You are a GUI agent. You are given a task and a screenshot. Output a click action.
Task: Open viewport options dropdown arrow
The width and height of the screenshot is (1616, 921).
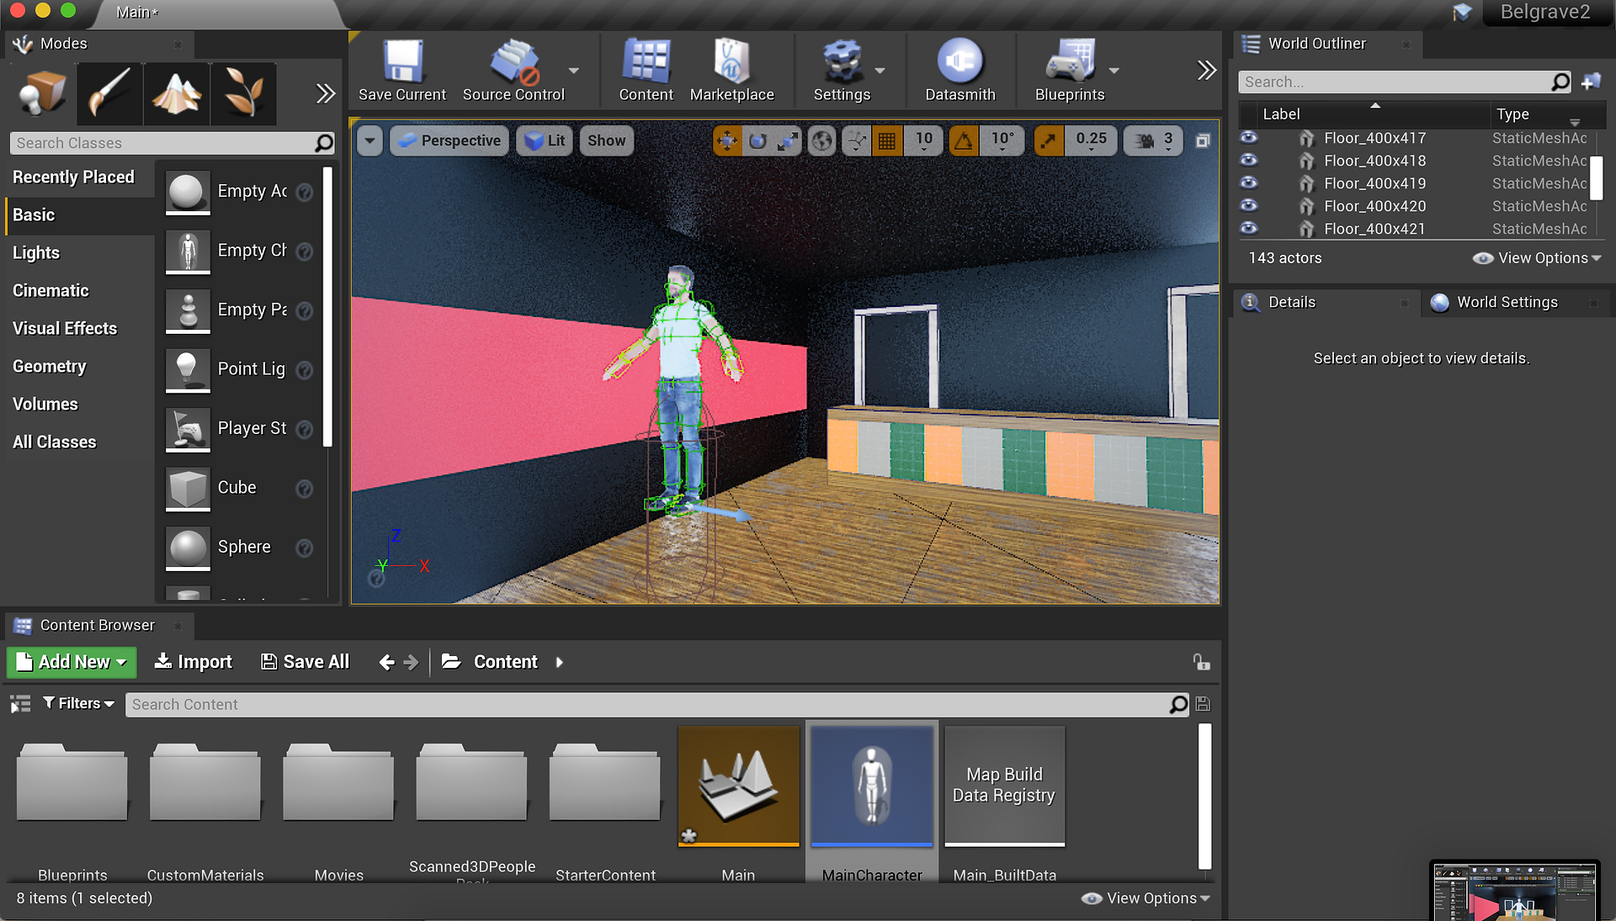pyautogui.click(x=369, y=140)
